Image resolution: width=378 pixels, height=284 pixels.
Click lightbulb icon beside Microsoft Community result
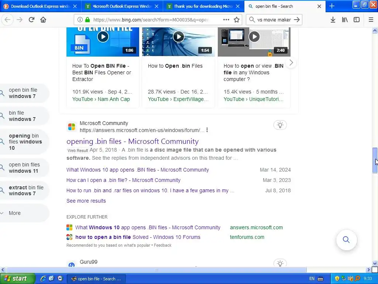pos(280,125)
